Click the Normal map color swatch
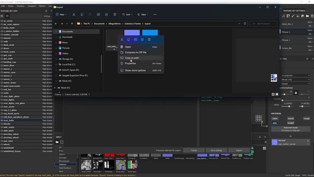 pos(275,142)
